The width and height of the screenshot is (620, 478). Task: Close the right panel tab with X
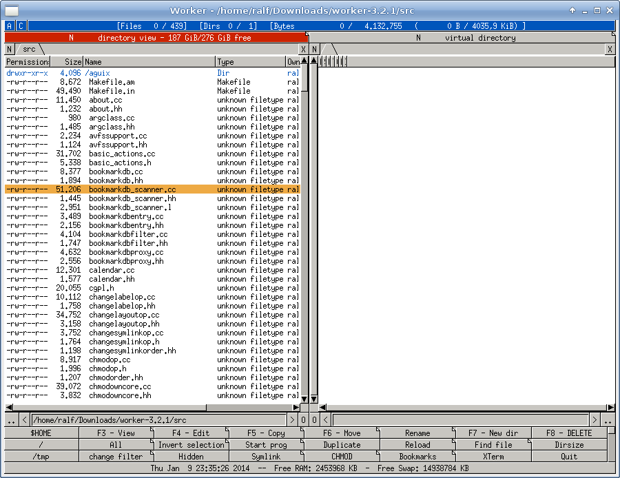pos(609,50)
